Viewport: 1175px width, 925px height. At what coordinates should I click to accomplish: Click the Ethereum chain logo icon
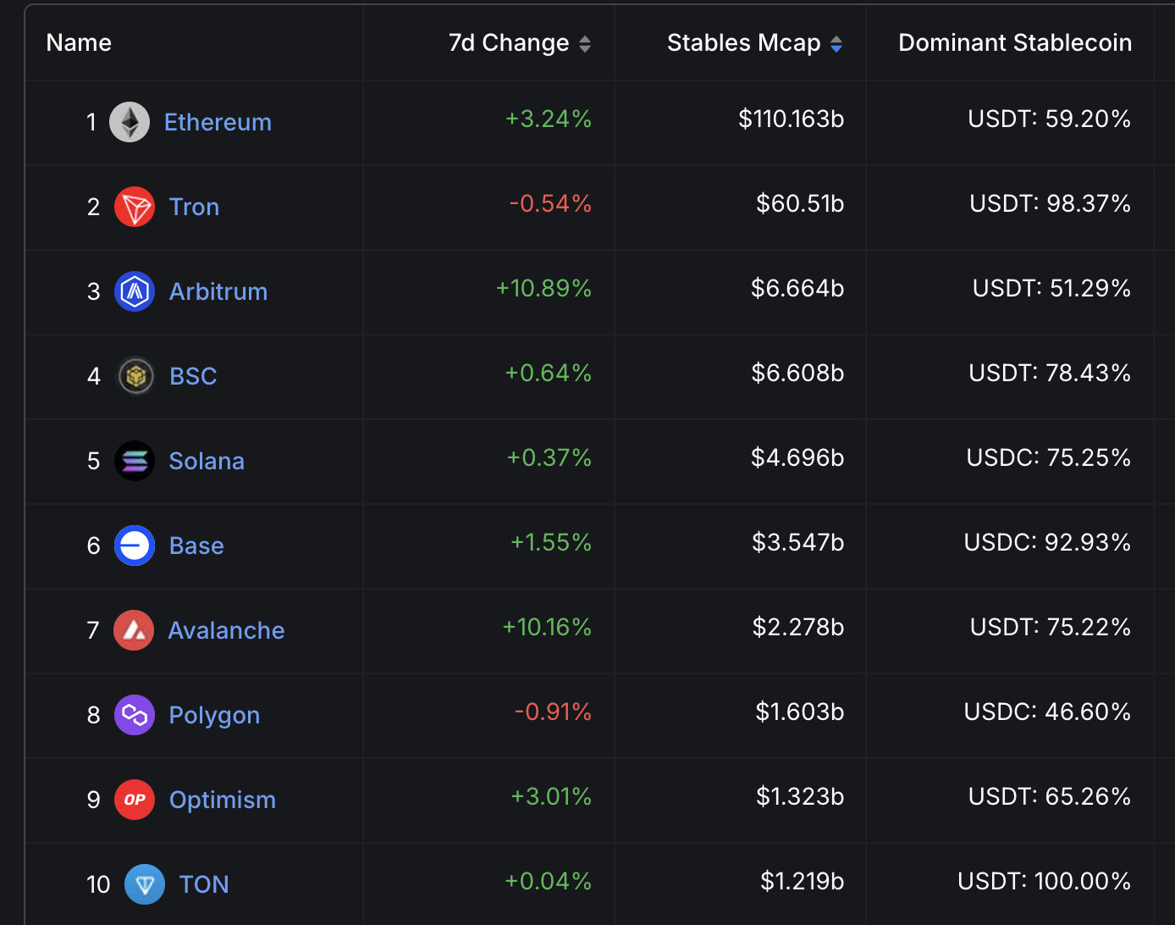(x=130, y=122)
